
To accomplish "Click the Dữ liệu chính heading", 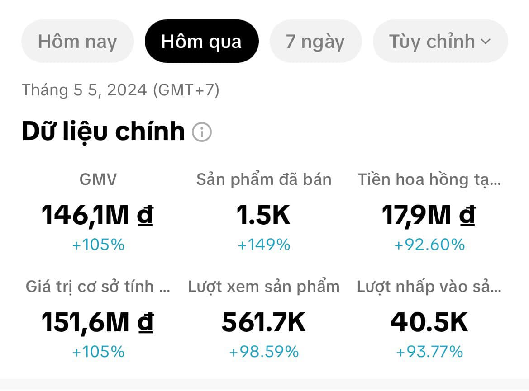I will point(103,132).
